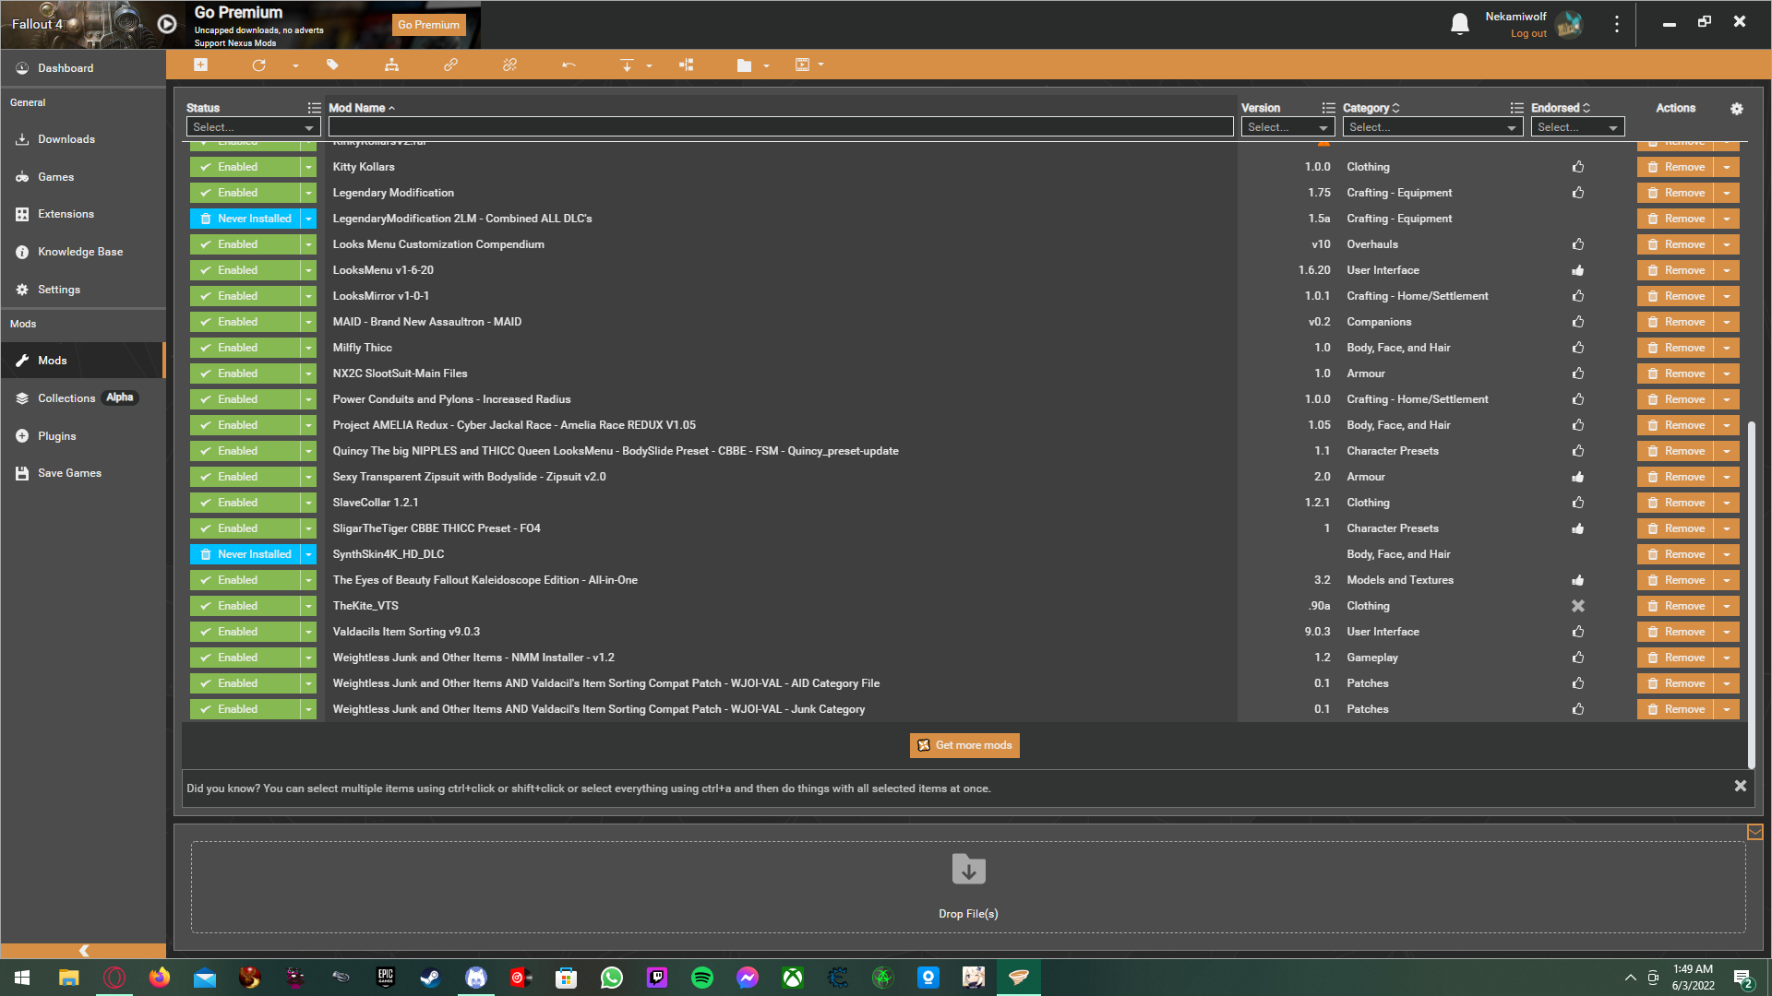
Task: Open Dashboard in the sidebar
Action: [83, 68]
